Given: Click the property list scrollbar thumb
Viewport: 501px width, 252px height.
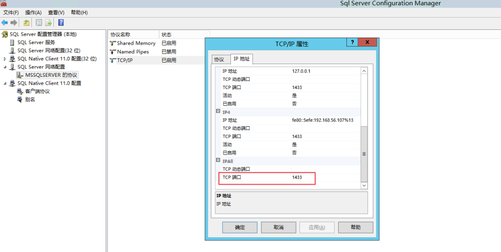Looking at the screenshot, I should [x=364, y=154].
